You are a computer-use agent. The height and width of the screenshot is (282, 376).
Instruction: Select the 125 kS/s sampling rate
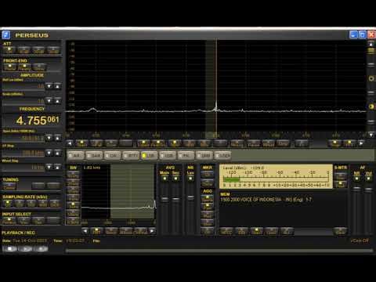click(x=8, y=204)
